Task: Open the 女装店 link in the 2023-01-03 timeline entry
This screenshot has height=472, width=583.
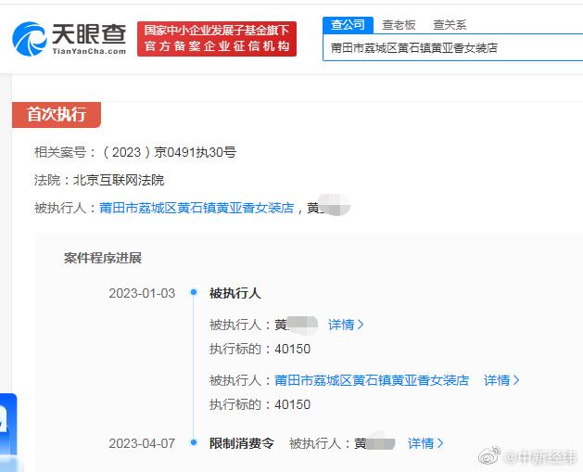Action: click(x=372, y=380)
